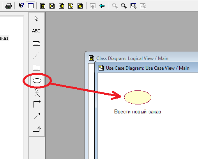Open Browse Deployment Diagram from toolbar
The width and height of the screenshot is (198, 159).
pyautogui.click(x=80, y=6)
